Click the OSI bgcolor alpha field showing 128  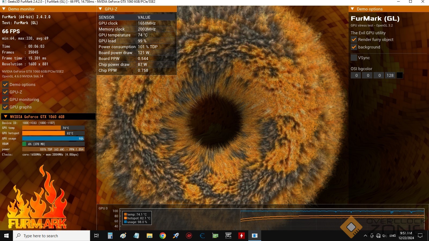(390, 76)
